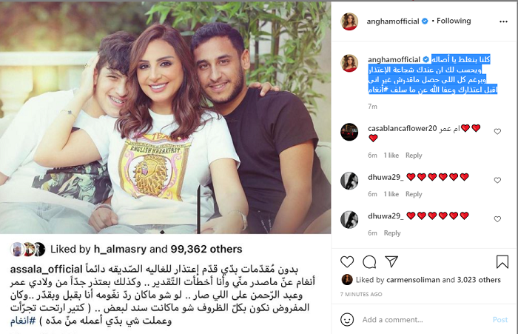Image resolution: width=518 pixels, height=334 pixels.
Task: Click the Post comment button
Action: pos(499,320)
